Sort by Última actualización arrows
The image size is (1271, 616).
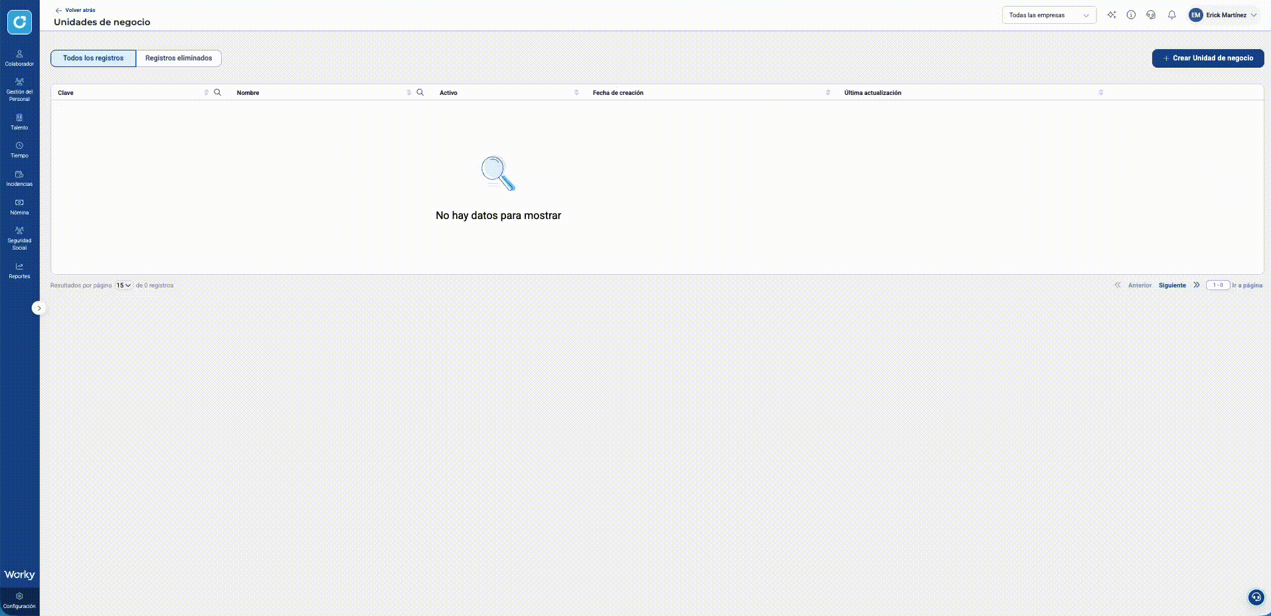click(1101, 93)
